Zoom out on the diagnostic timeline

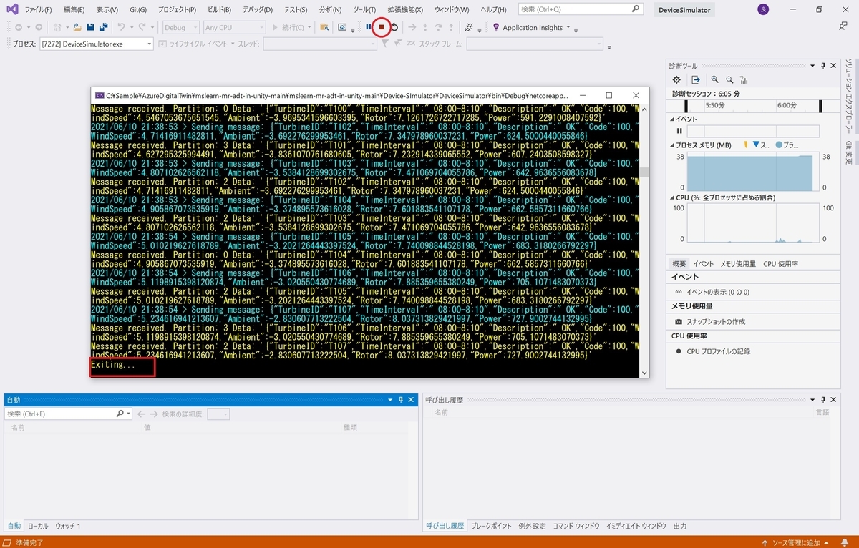[729, 79]
